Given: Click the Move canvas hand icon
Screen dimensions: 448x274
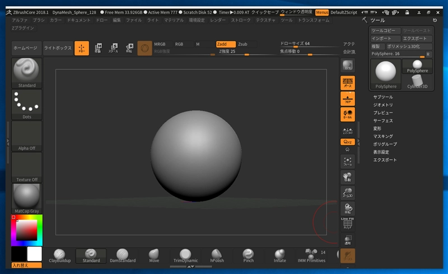Looking at the screenshot, I should [x=347, y=177].
